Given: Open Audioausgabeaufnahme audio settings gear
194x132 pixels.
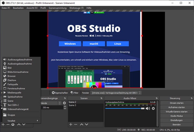Looking at the screenshot, I should pyautogui.click(x=153, y=108).
